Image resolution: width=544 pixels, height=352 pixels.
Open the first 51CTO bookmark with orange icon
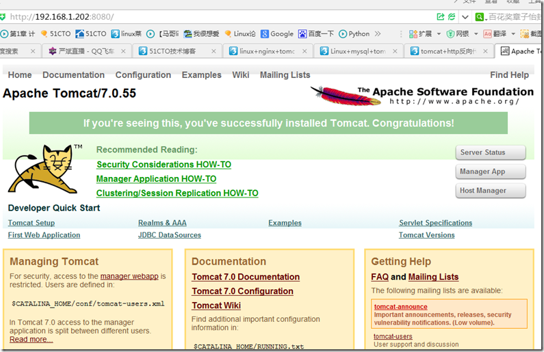[x=55, y=33]
